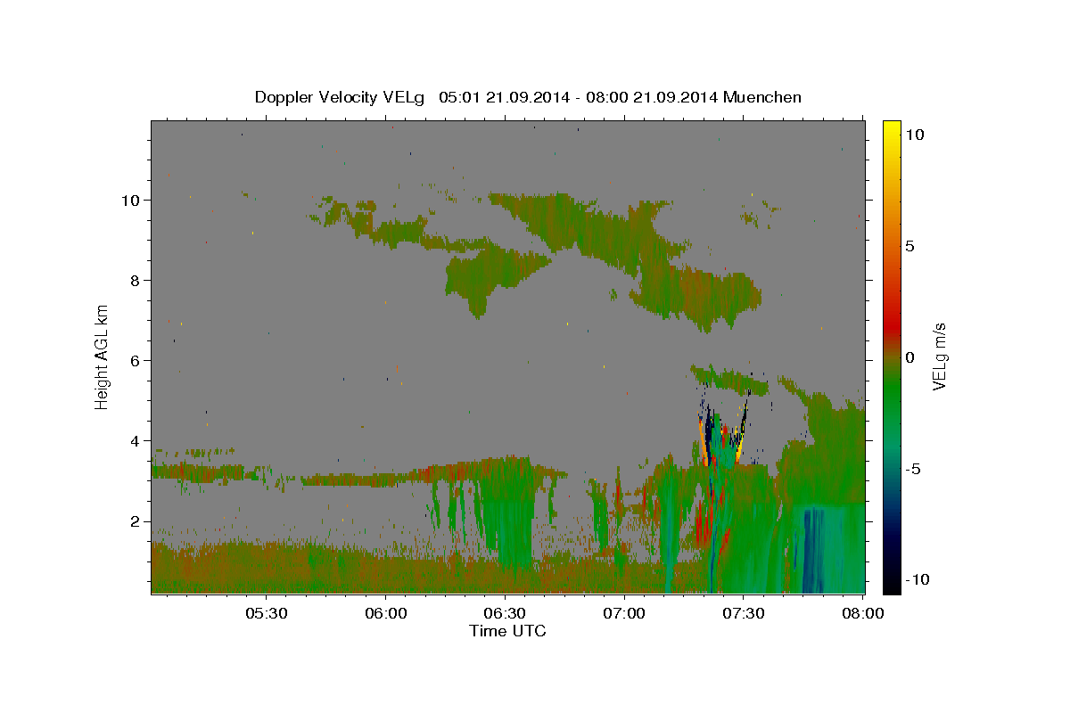
Task: Click the plot title 'Doppler Velocity VELg'
Action: point(342,97)
